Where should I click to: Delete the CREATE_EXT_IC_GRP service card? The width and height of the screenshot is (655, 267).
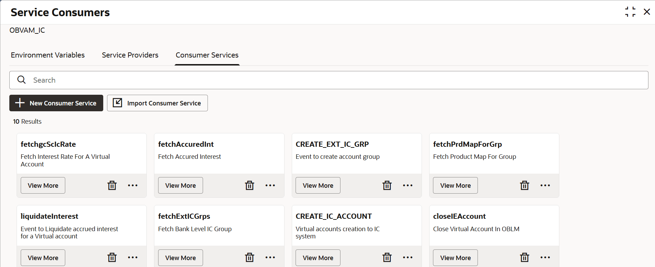click(x=387, y=185)
